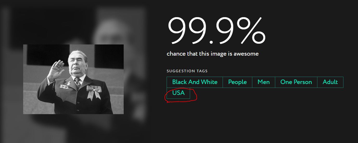Click the Men tag
Image resolution: width=358 pixels, height=143 pixels.
click(x=263, y=82)
